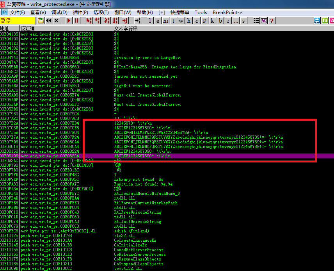Click the Trace into toolbar icon

107,21
